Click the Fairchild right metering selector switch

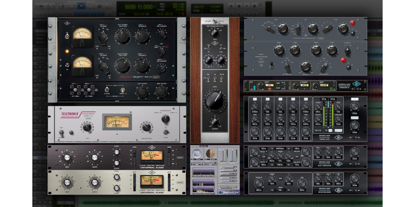tap(103, 67)
